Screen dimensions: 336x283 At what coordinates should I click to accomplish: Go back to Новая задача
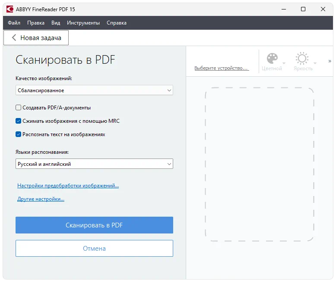pyautogui.click(x=36, y=38)
